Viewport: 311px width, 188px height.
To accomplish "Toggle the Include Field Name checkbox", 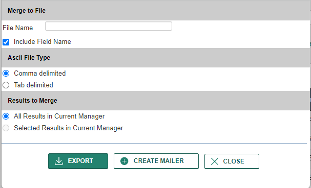I will [x=6, y=42].
